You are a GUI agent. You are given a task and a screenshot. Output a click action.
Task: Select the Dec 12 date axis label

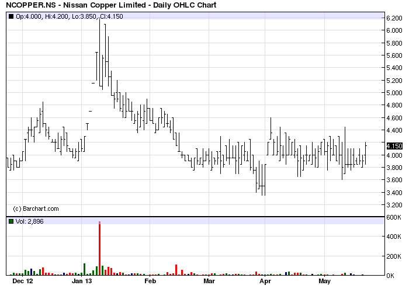pos(23,281)
